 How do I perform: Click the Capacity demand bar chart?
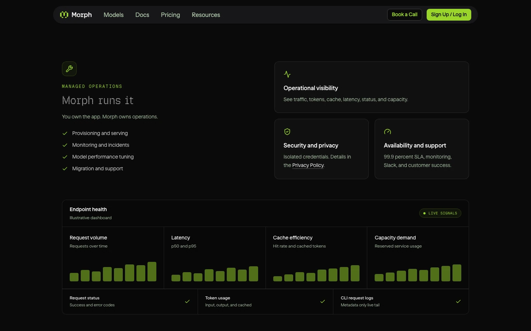coord(418,273)
